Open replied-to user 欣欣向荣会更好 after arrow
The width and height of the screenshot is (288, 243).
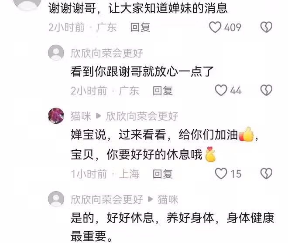click(x=142, y=116)
